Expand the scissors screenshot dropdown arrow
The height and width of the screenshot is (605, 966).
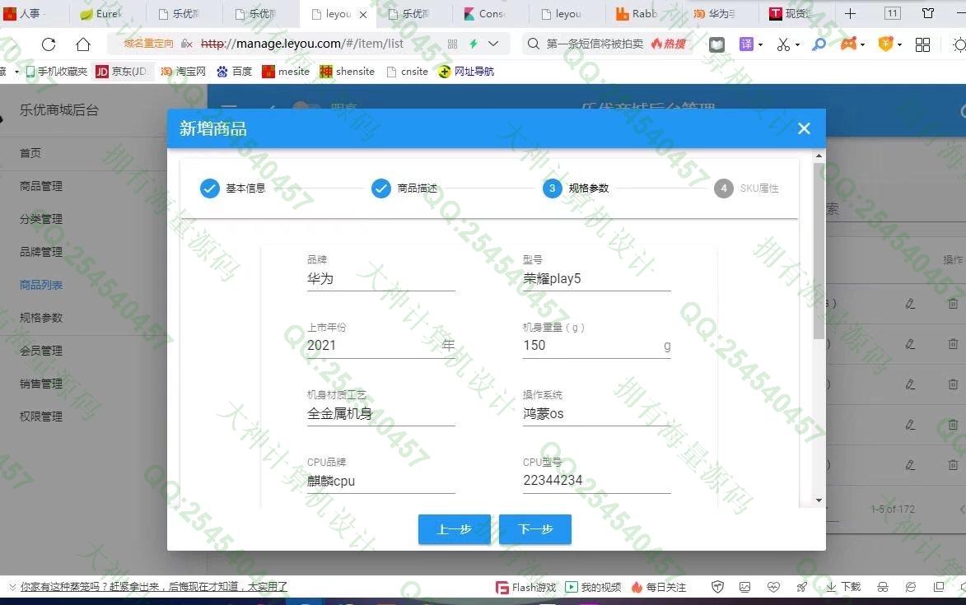point(797,45)
